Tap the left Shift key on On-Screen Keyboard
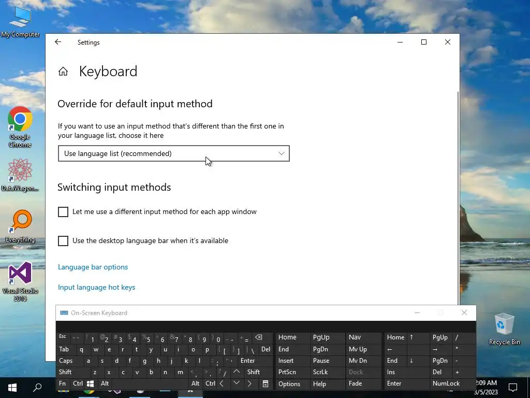 pyautogui.click(x=72, y=372)
